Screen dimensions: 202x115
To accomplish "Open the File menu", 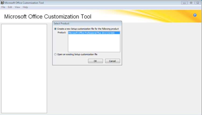I will 3,7.
